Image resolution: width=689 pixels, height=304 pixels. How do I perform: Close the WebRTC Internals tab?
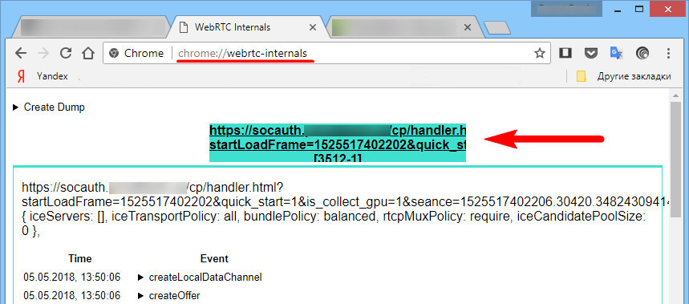click(x=313, y=27)
